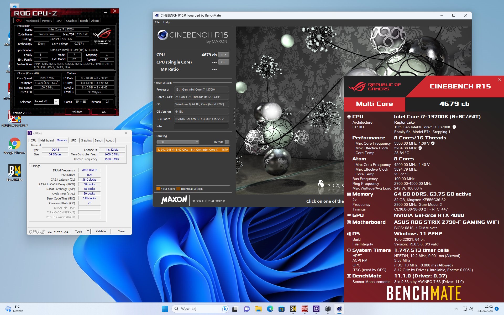
Task: Click the ROG Republic of Gamers logo in CPU-Z
Action: coord(102,36)
